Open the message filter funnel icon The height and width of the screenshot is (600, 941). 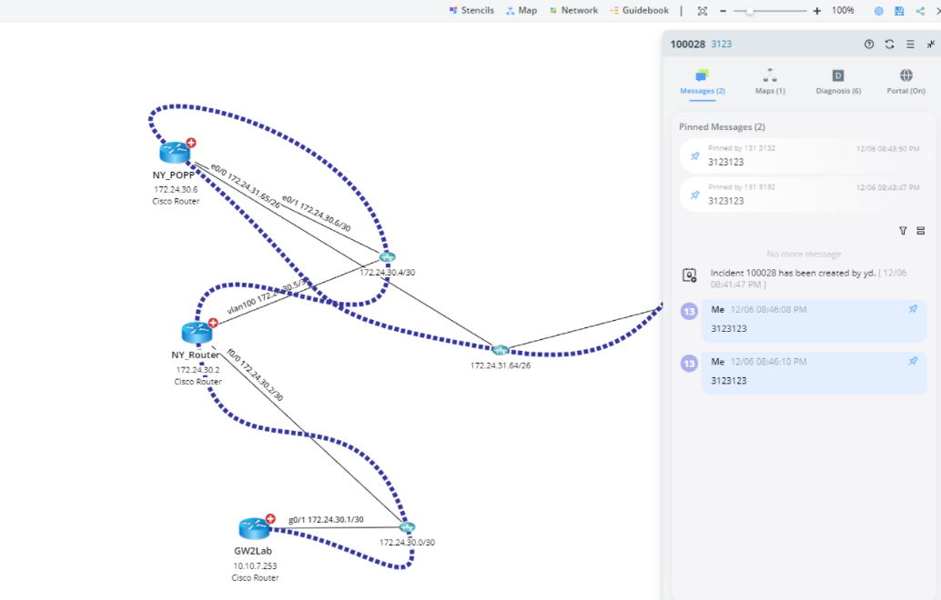[903, 231]
